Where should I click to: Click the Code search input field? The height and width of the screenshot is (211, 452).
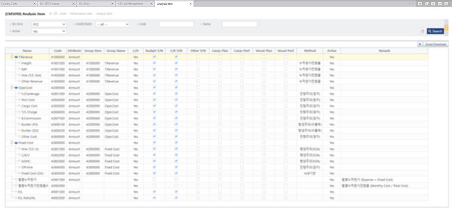176,24
